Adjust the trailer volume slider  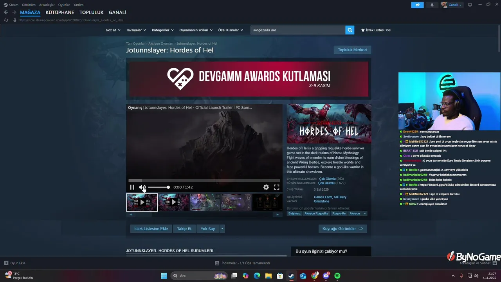[x=159, y=187]
